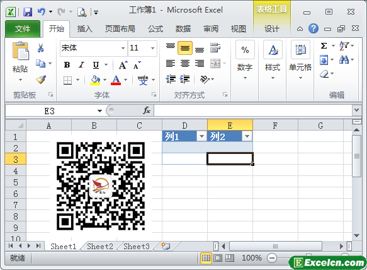Open the font size dropdown
The image size is (367, 270).
pos(152,49)
